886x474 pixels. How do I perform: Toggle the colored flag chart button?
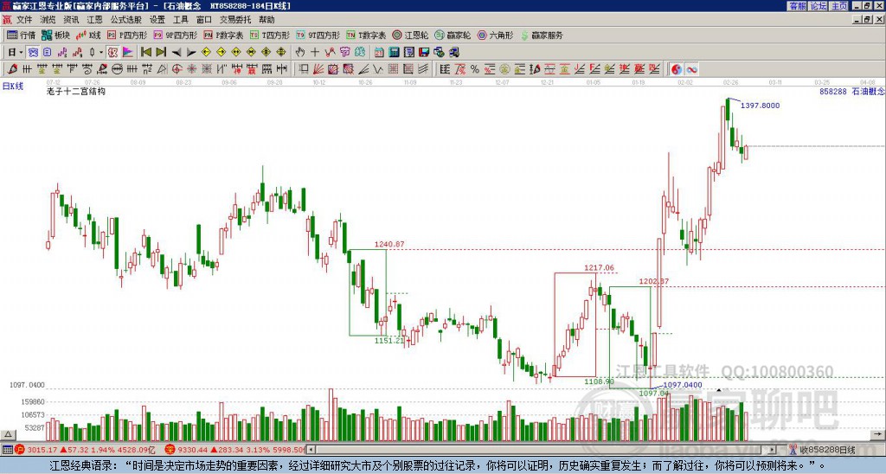point(128,53)
